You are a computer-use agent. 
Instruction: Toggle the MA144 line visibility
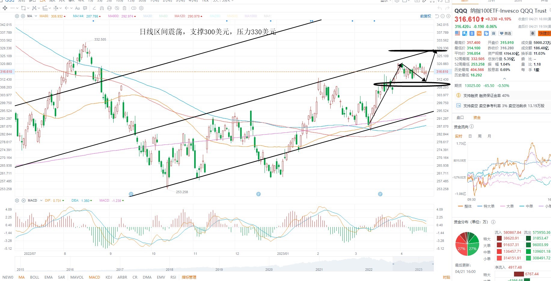[87, 16]
